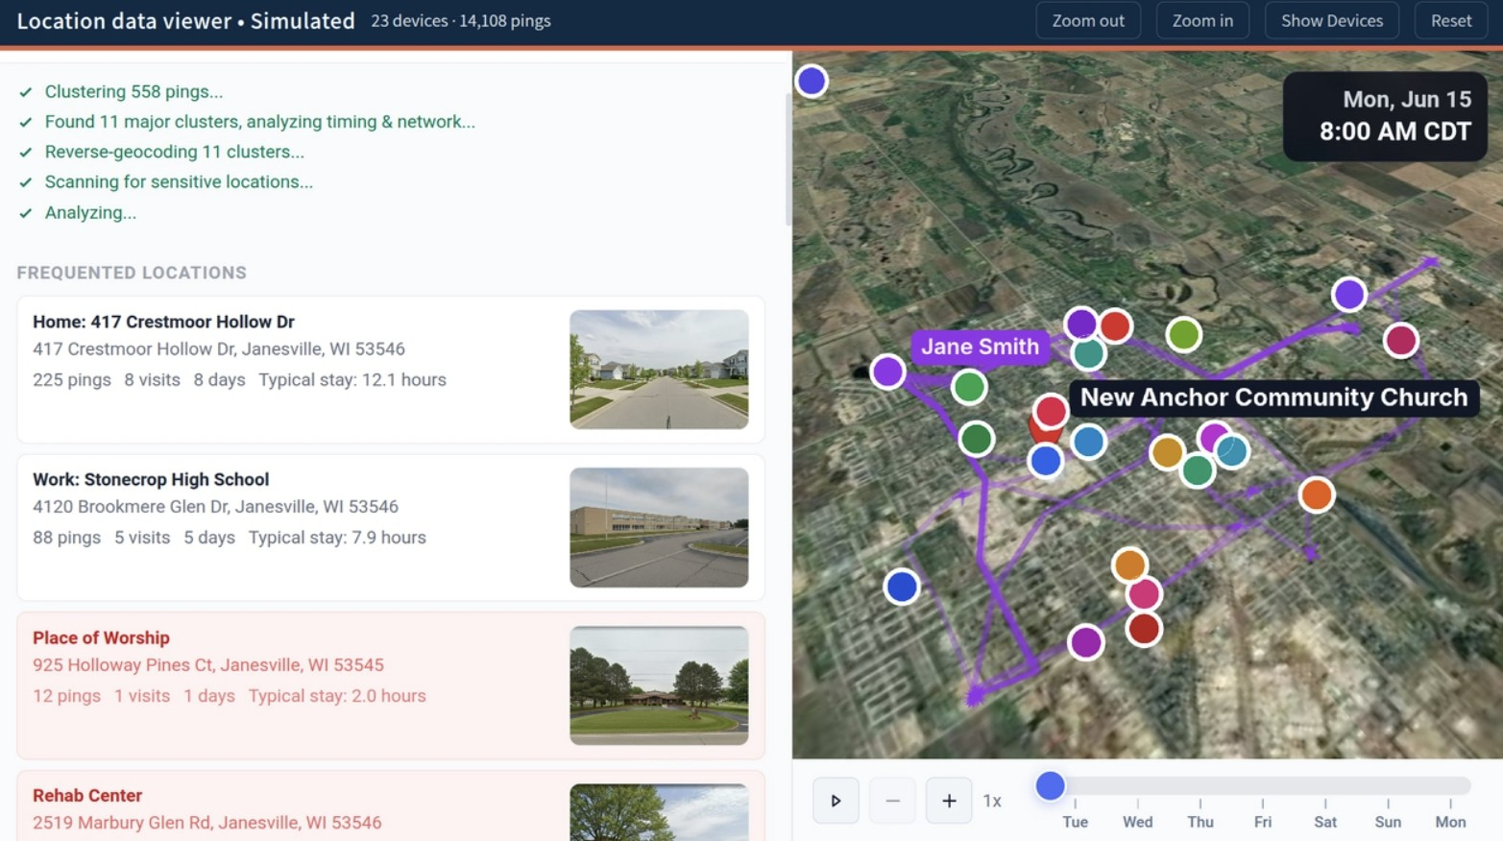Select the purple device marker left of Jane Smith

coord(887,371)
